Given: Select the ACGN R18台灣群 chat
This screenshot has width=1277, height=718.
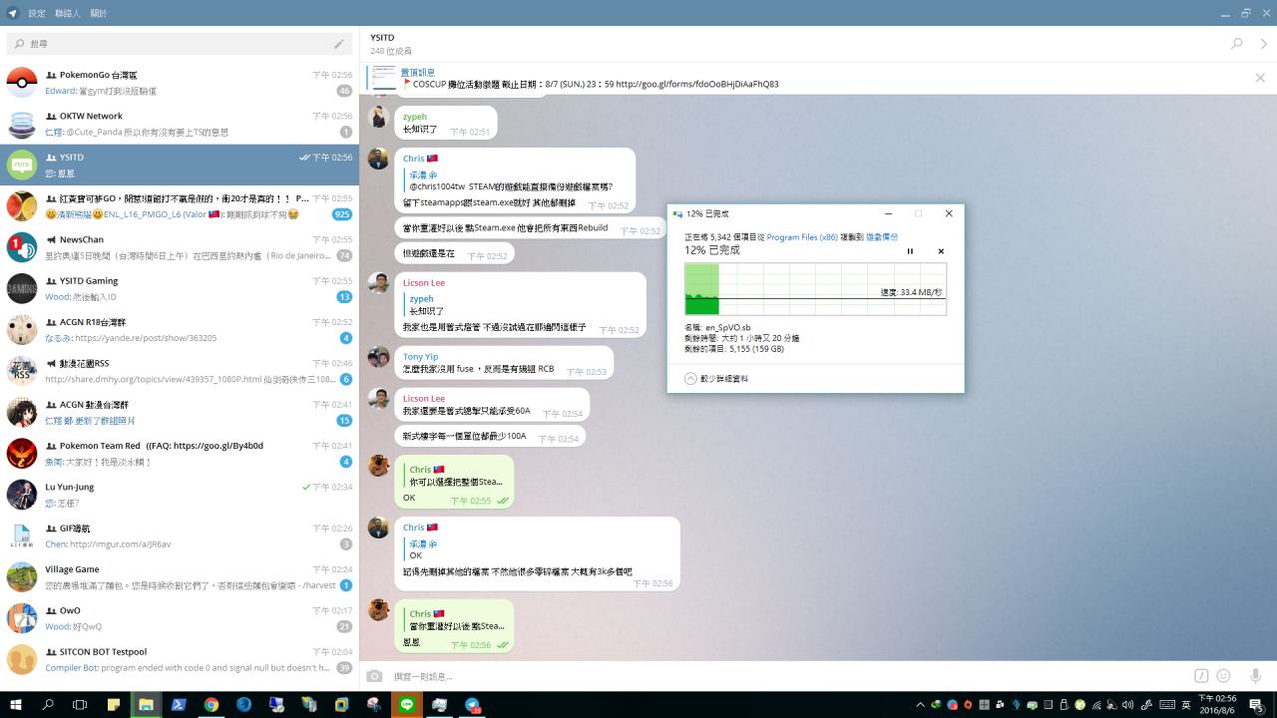Looking at the screenshot, I should pyautogui.click(x=180, y=330).
